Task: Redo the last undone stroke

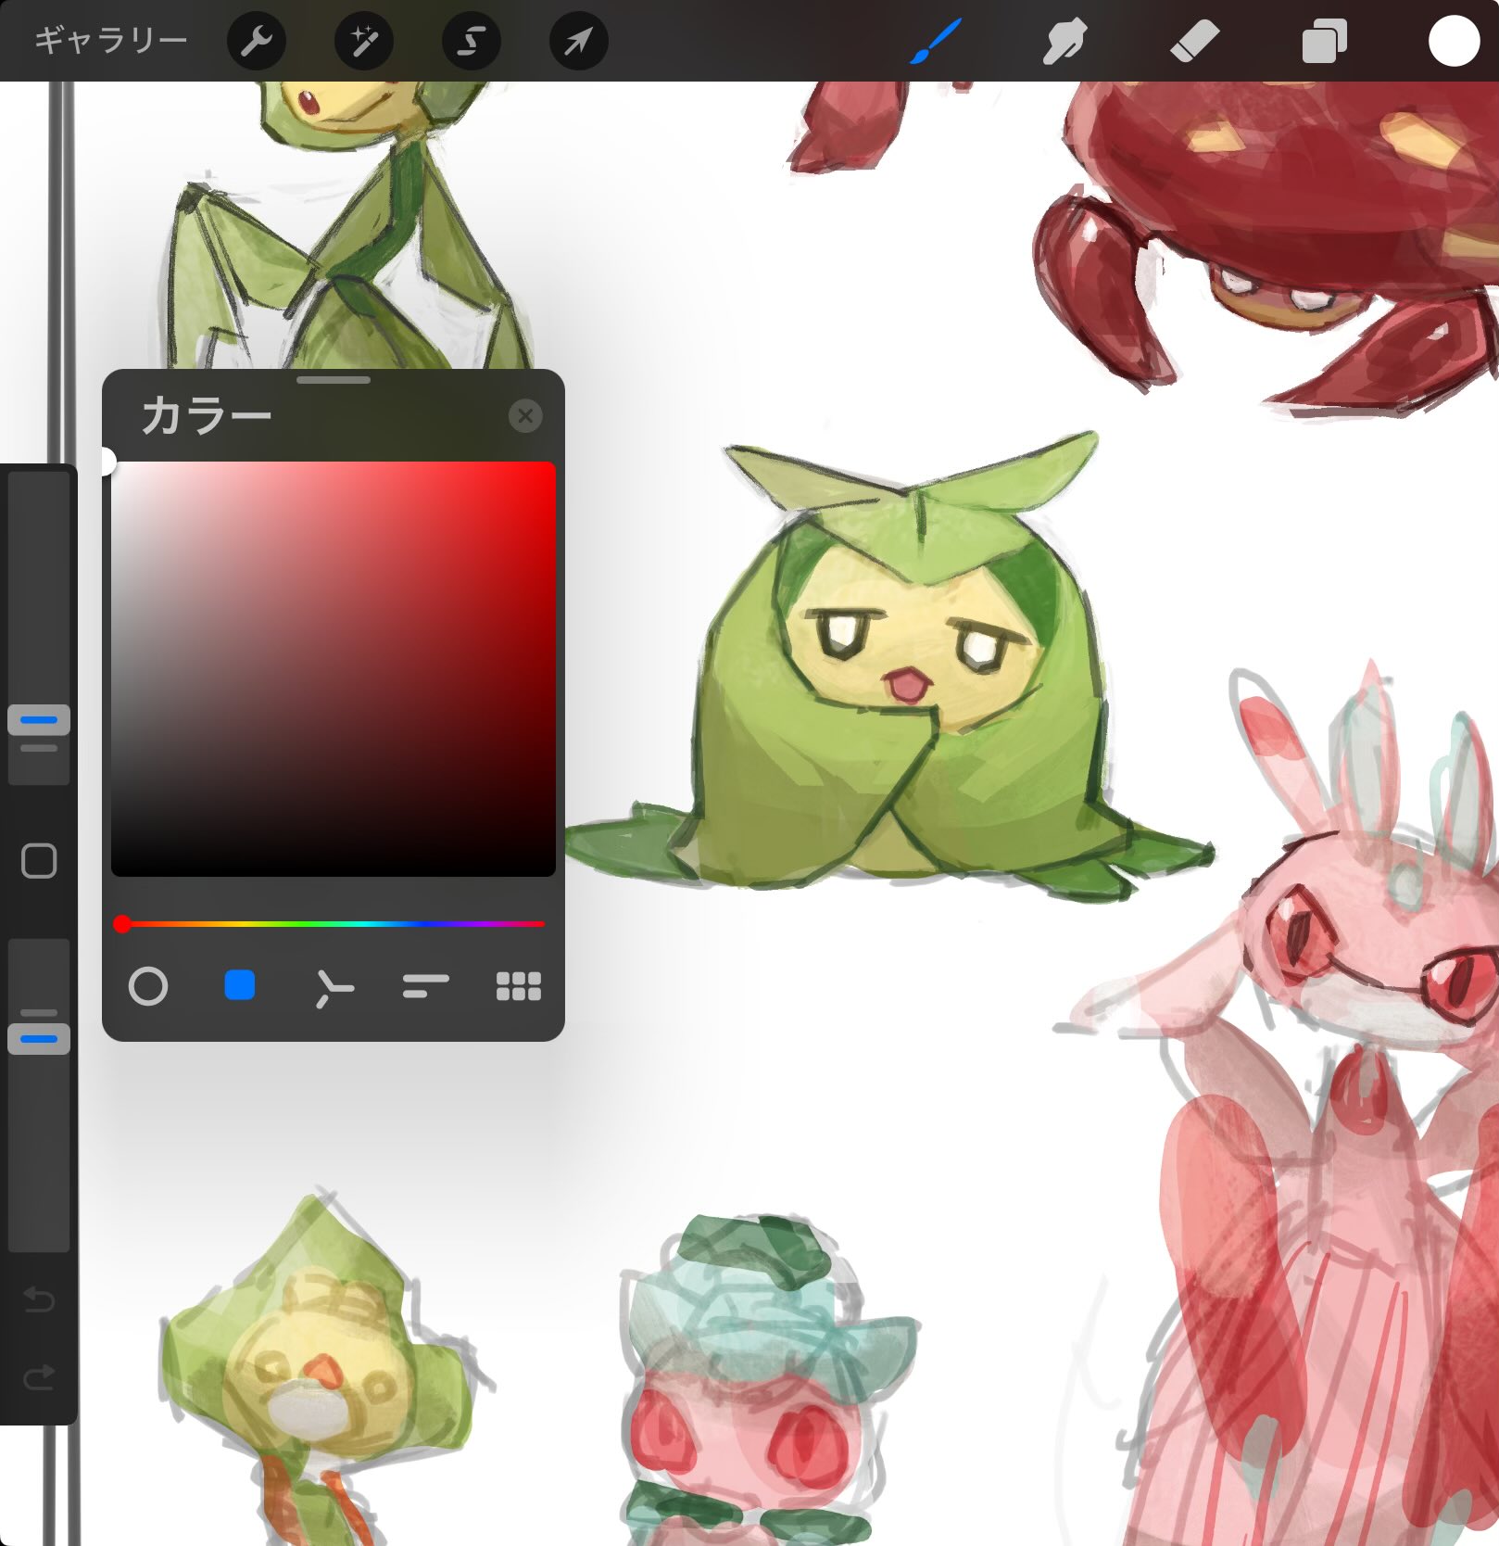Action: [39, 1378]
